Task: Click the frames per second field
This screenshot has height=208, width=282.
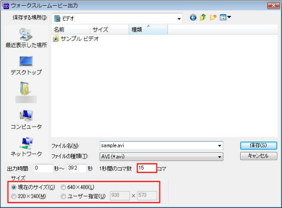Action: pyautogui.click(x=146, y=168)
